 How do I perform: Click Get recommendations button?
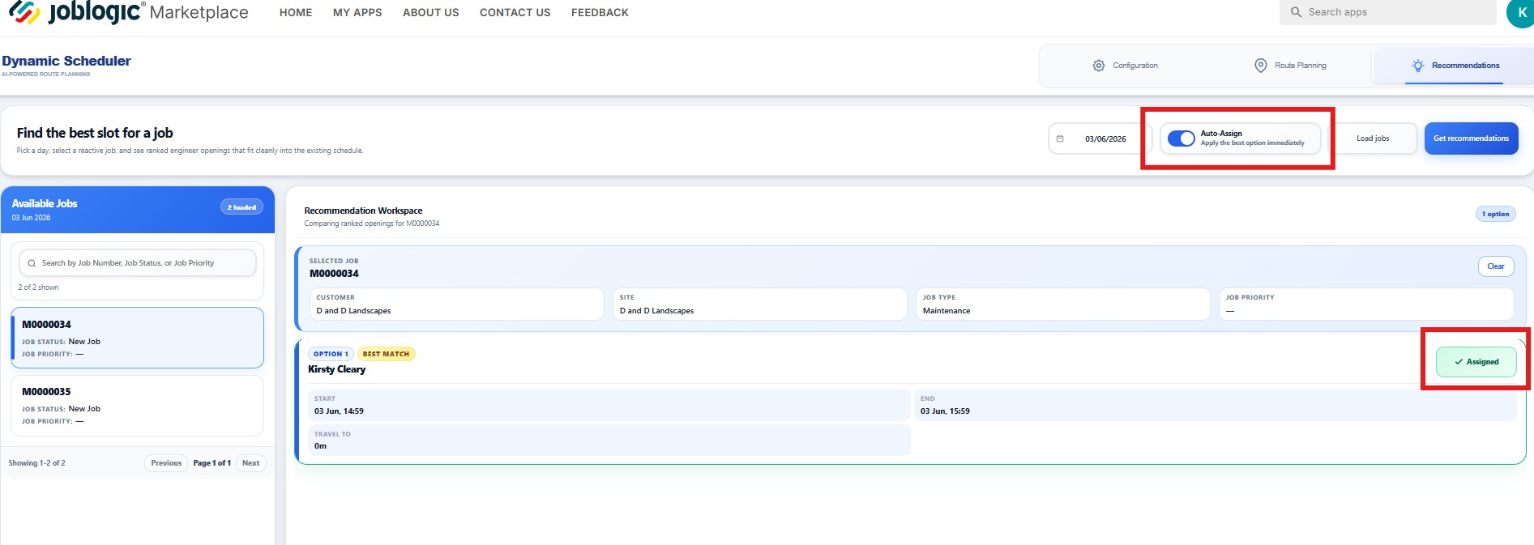coord(1471,138)
